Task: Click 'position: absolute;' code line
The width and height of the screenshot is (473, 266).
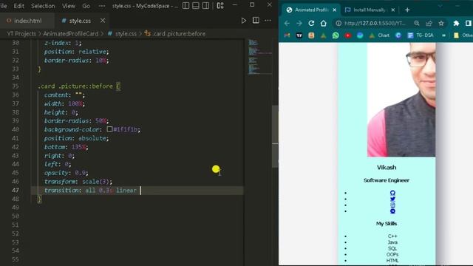Action: coord(76,138)
